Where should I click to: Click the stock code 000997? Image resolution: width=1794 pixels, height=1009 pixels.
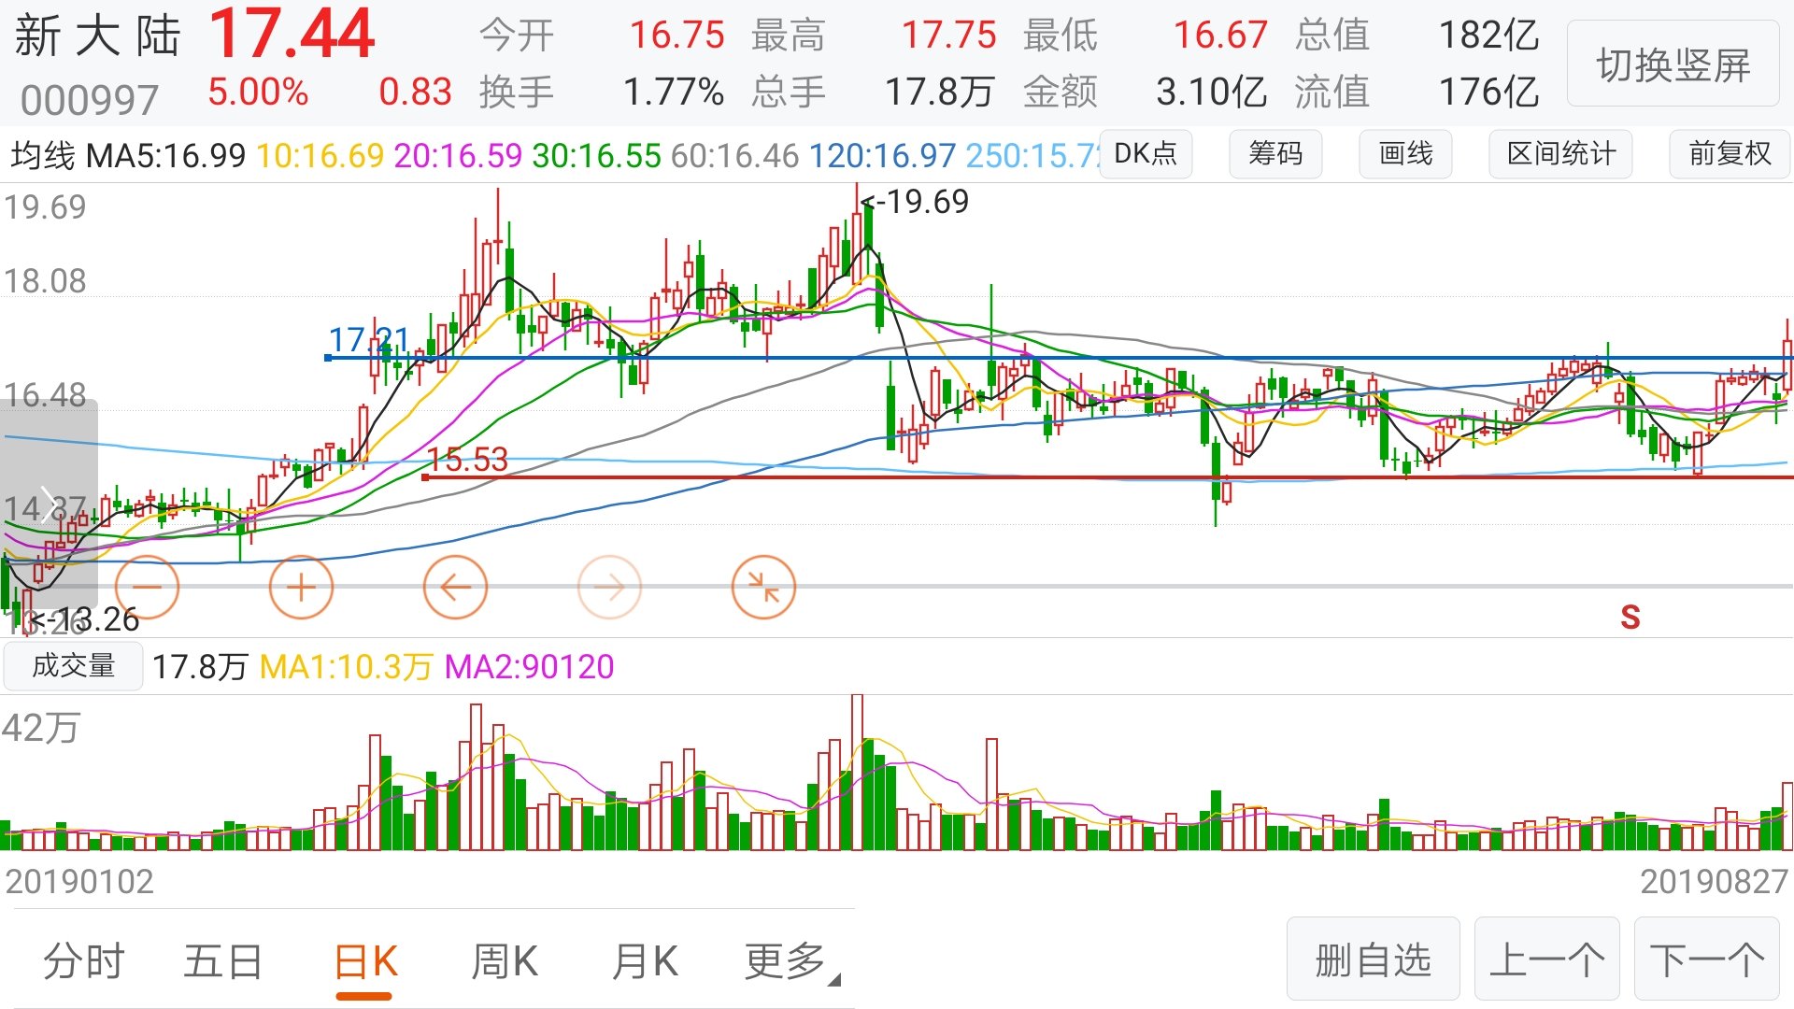point(89,100)
